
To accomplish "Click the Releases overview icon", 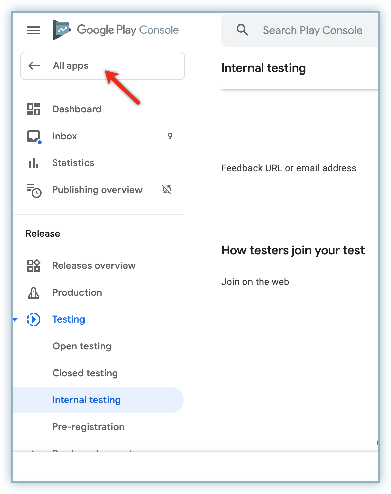I will click(34, 265).
